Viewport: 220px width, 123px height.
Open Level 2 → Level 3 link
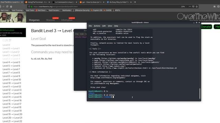pyautogui.click(x=11, y=55)
